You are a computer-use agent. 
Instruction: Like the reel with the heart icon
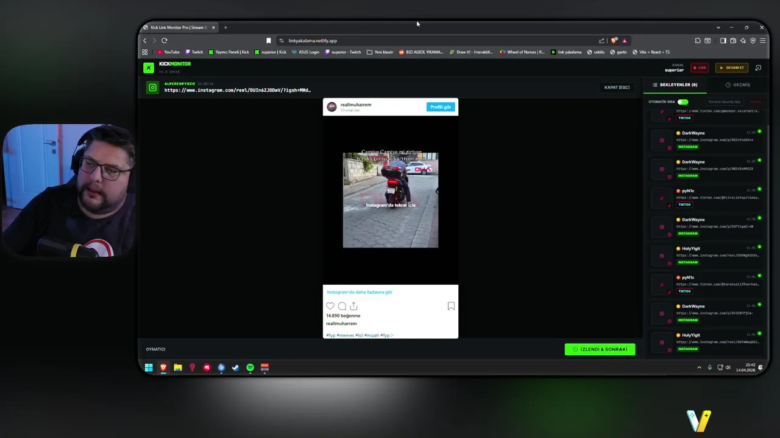pos(330,306)
